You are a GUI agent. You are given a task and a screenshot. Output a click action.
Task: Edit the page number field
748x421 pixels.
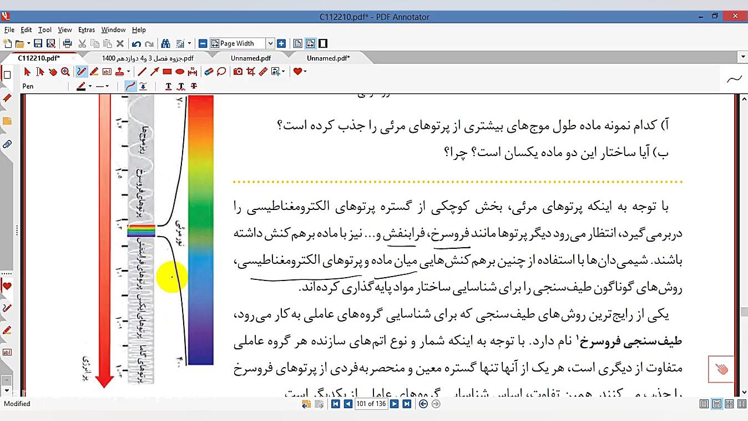(x=371, y=404)
